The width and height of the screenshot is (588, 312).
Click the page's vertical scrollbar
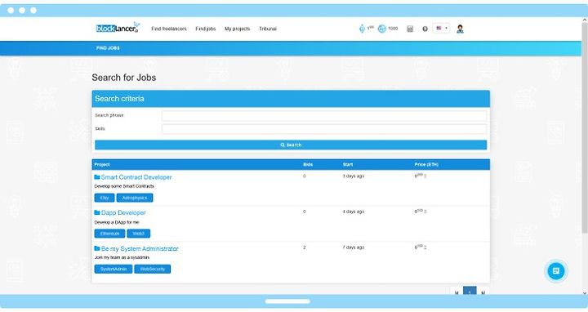coord(584,127)
